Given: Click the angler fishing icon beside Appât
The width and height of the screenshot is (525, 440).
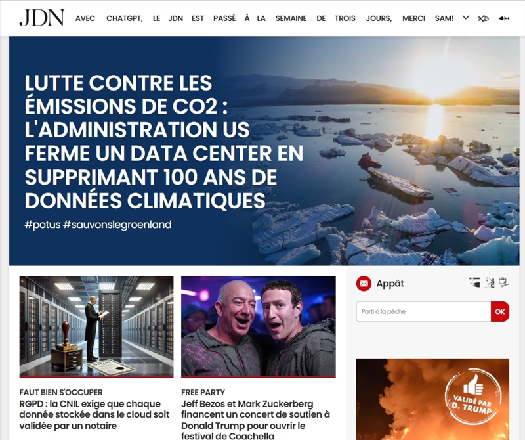Looking at the screenshot, I should (x=490, y=282).
